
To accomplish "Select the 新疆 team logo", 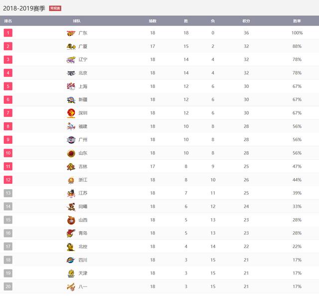I will pyautogui.click(x=71, y=100).
